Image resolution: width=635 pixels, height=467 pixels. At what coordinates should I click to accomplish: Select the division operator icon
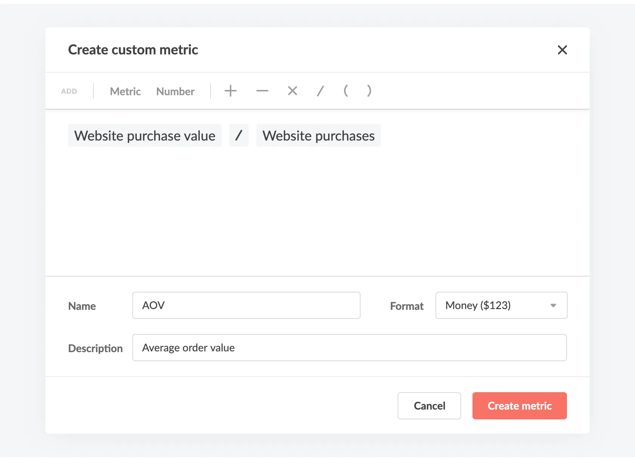point(320,91)
